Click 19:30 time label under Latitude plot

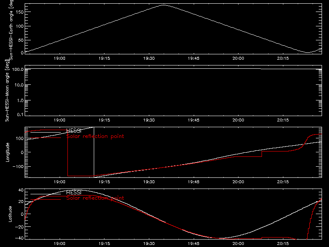click(x=149, y=244)
